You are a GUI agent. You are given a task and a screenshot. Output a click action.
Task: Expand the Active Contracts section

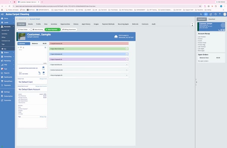89,70
